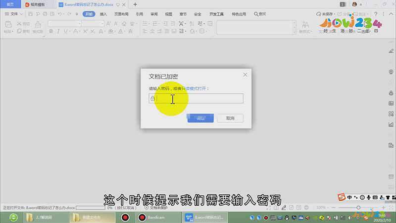Image resolution: width=396 pixels, height=223 pixels.
Task: Click the numbered list icon
Action: coord(155,23)
